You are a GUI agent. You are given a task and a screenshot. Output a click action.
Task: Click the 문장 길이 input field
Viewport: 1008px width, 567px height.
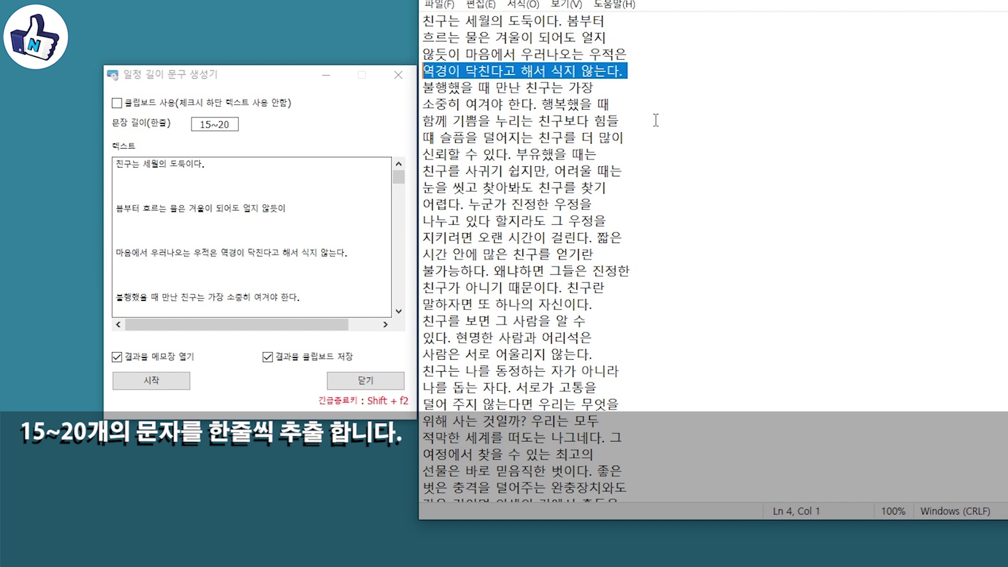(214, 124)
